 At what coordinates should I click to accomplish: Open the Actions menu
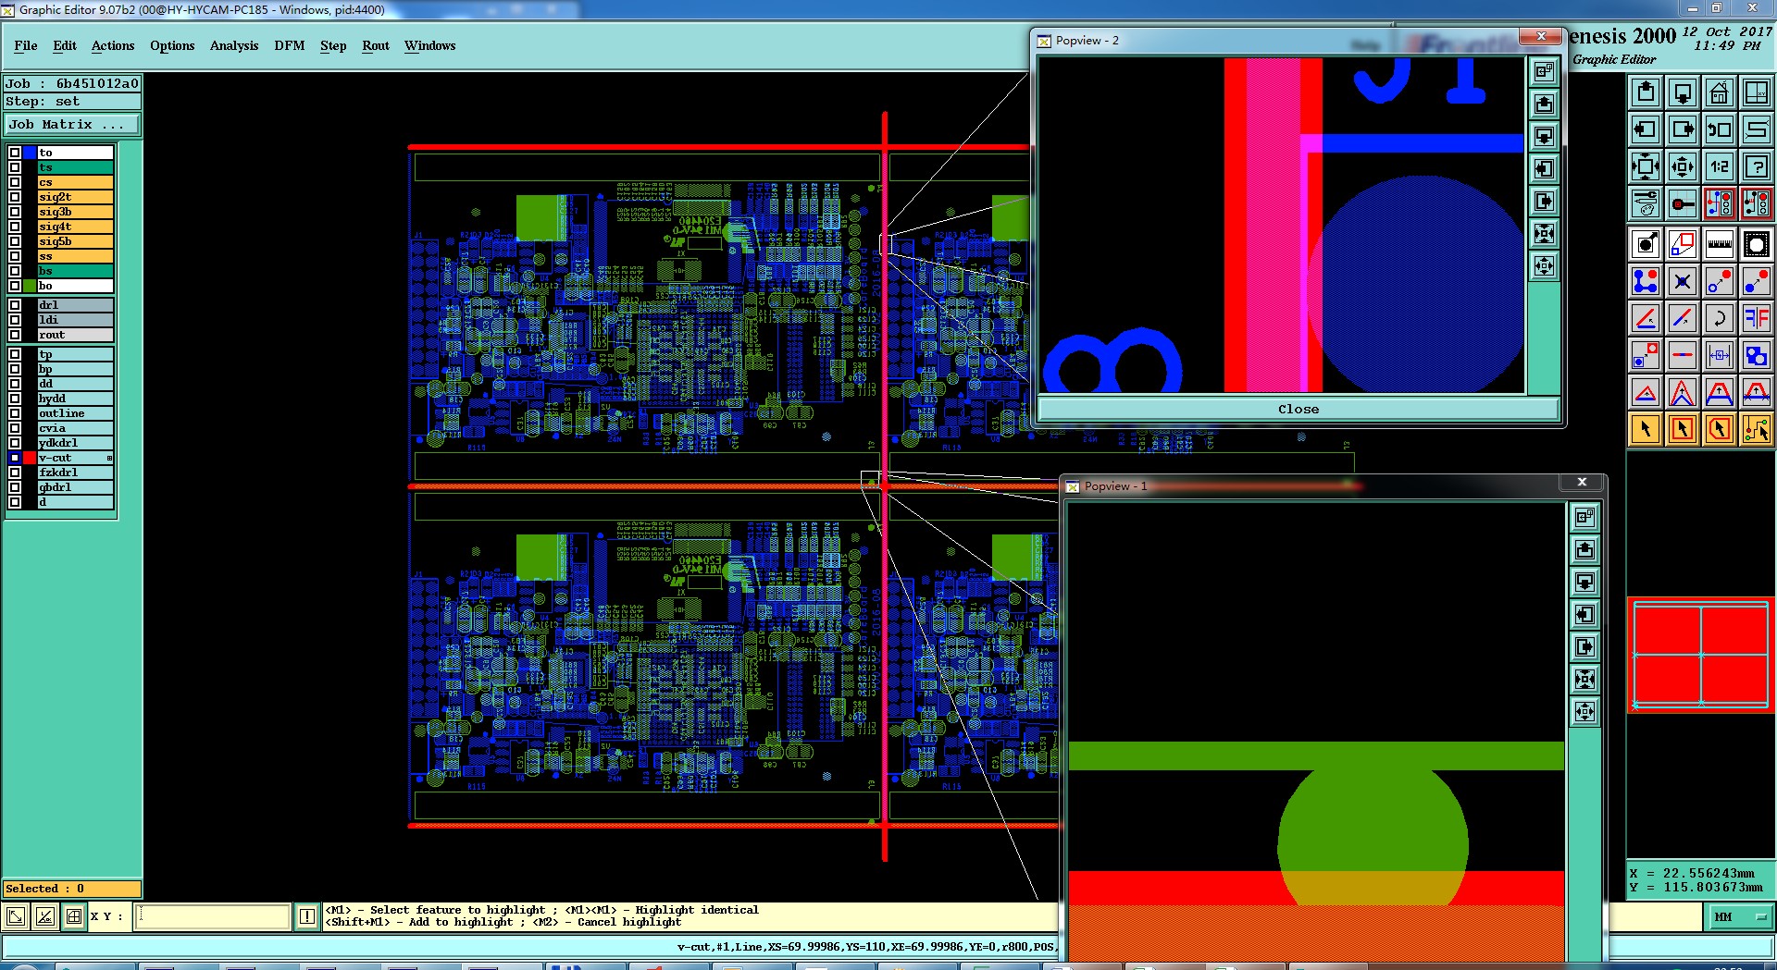(113, 45)
